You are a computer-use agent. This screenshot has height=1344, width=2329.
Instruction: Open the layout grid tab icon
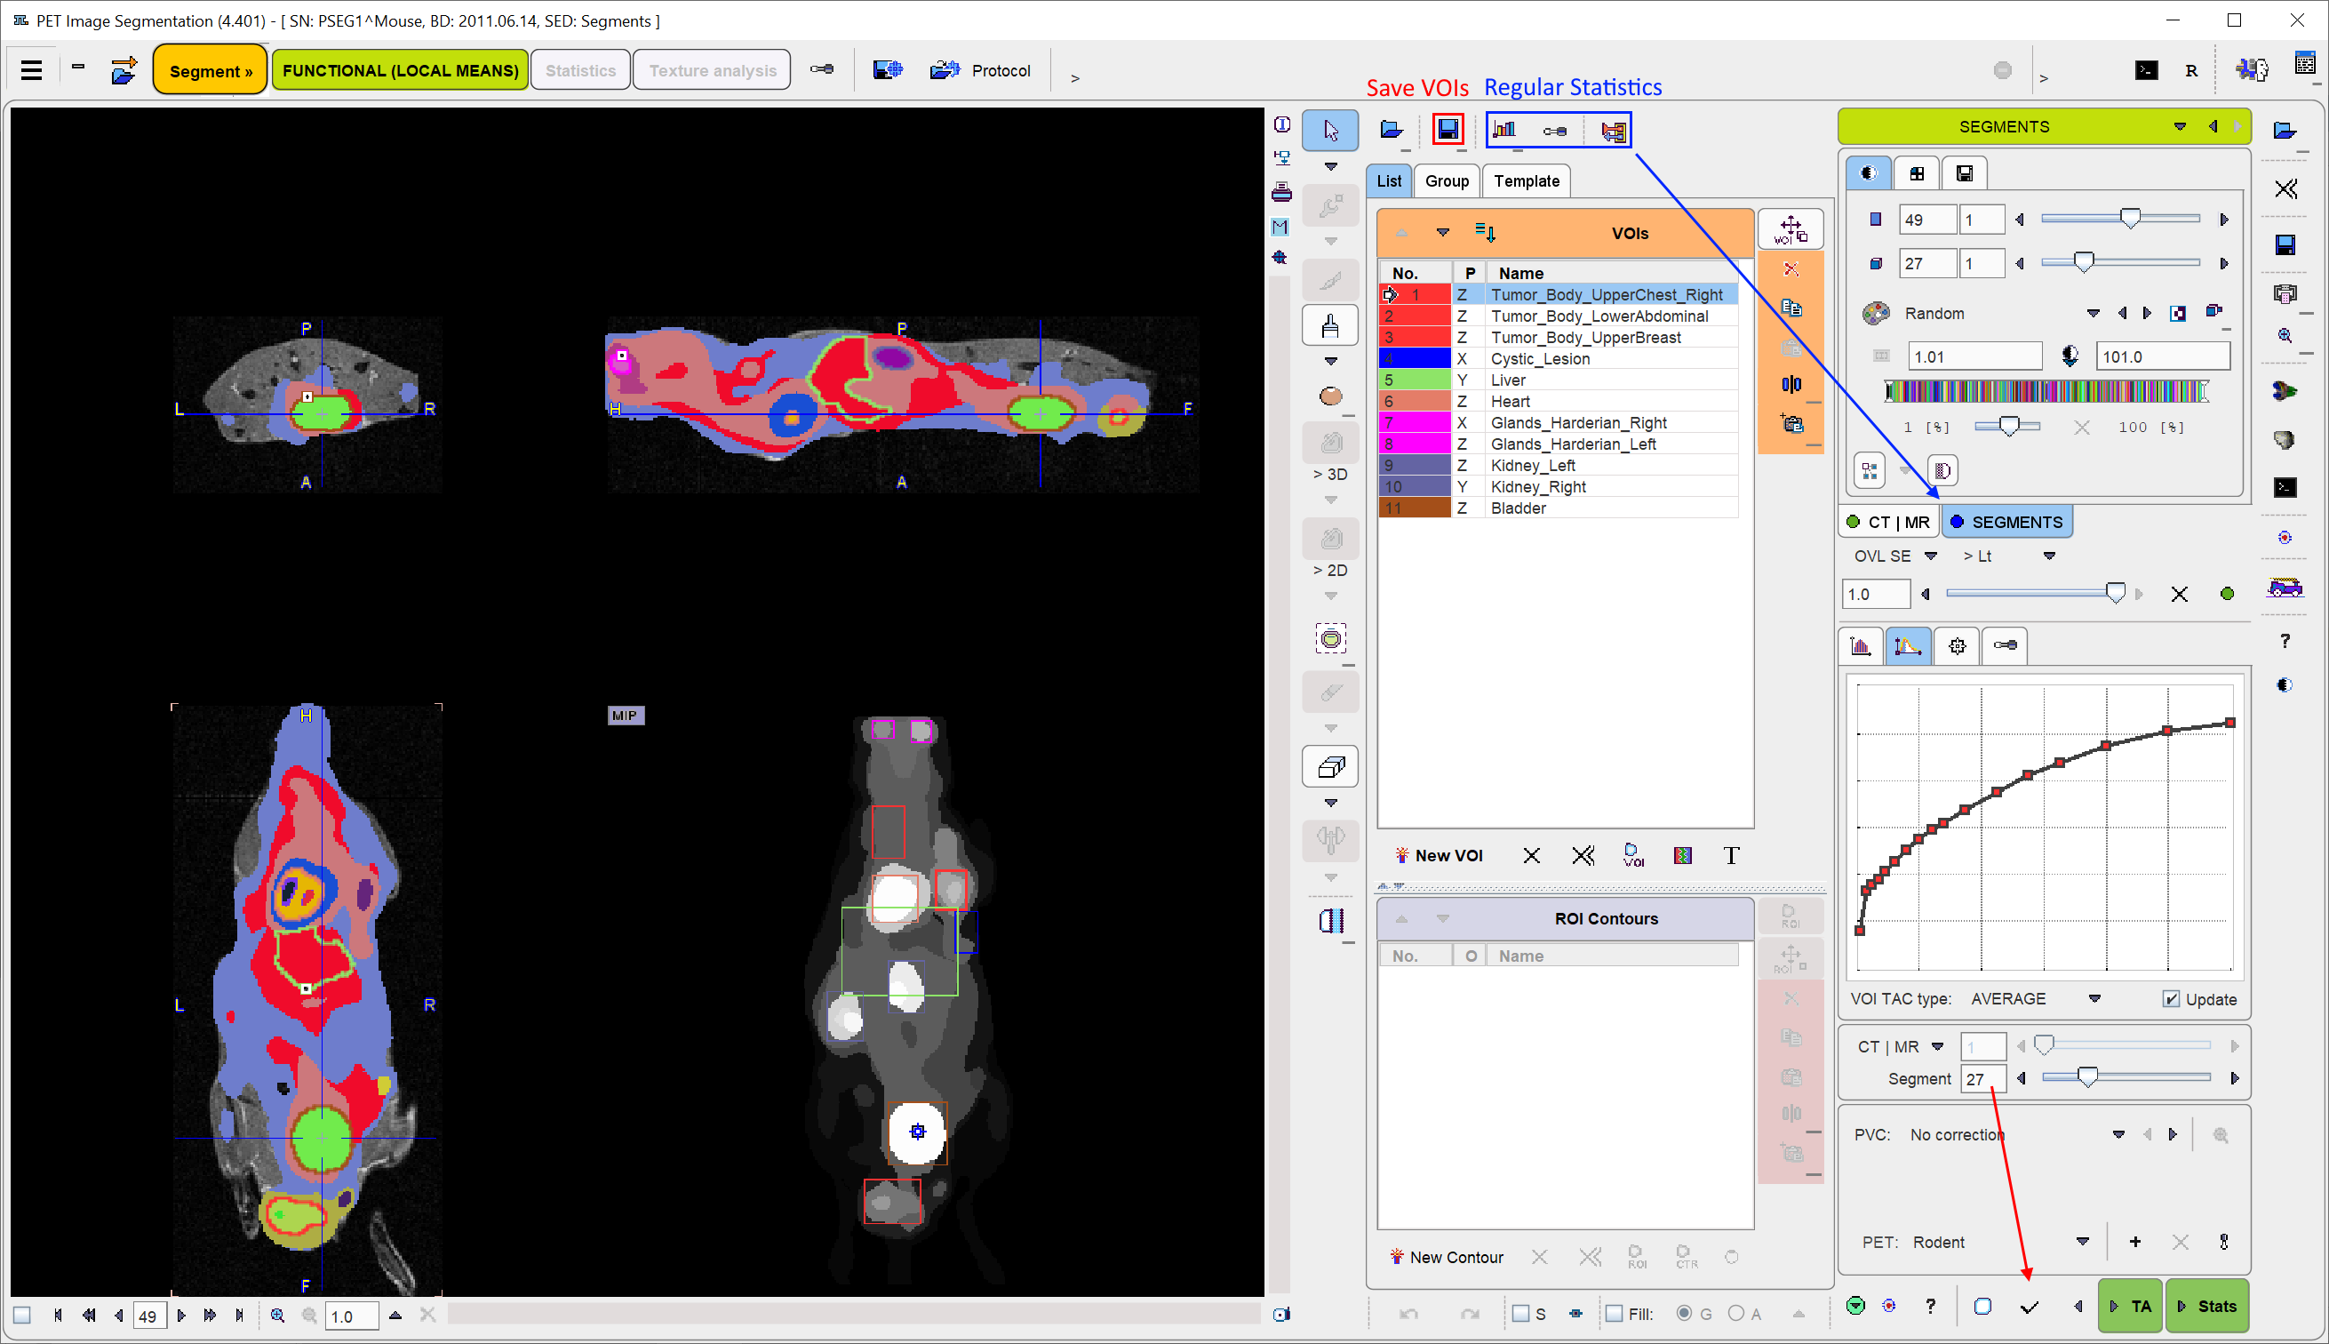(x=1917, y=173)
